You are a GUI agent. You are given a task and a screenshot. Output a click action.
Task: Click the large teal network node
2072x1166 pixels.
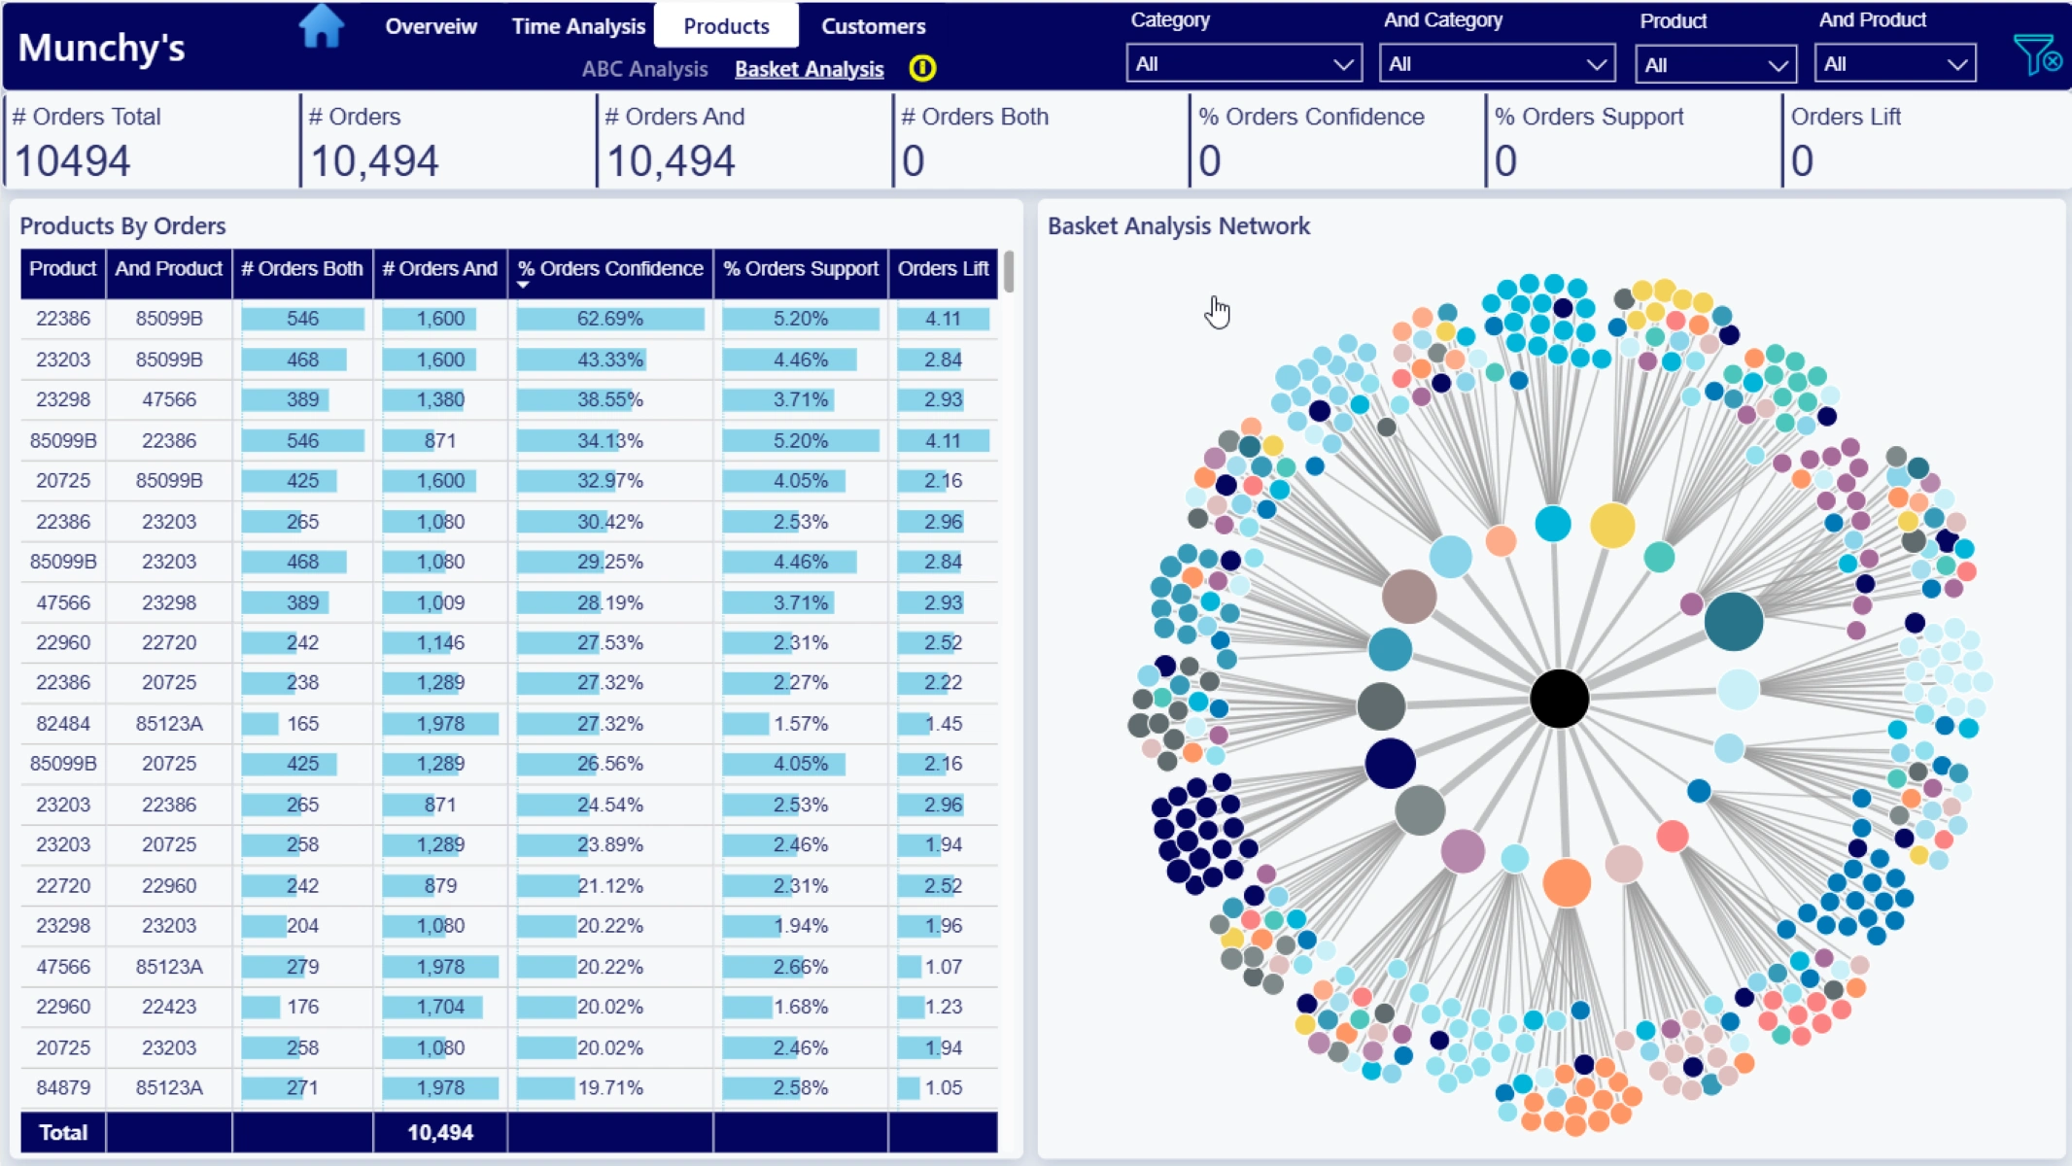[1734, 620]
